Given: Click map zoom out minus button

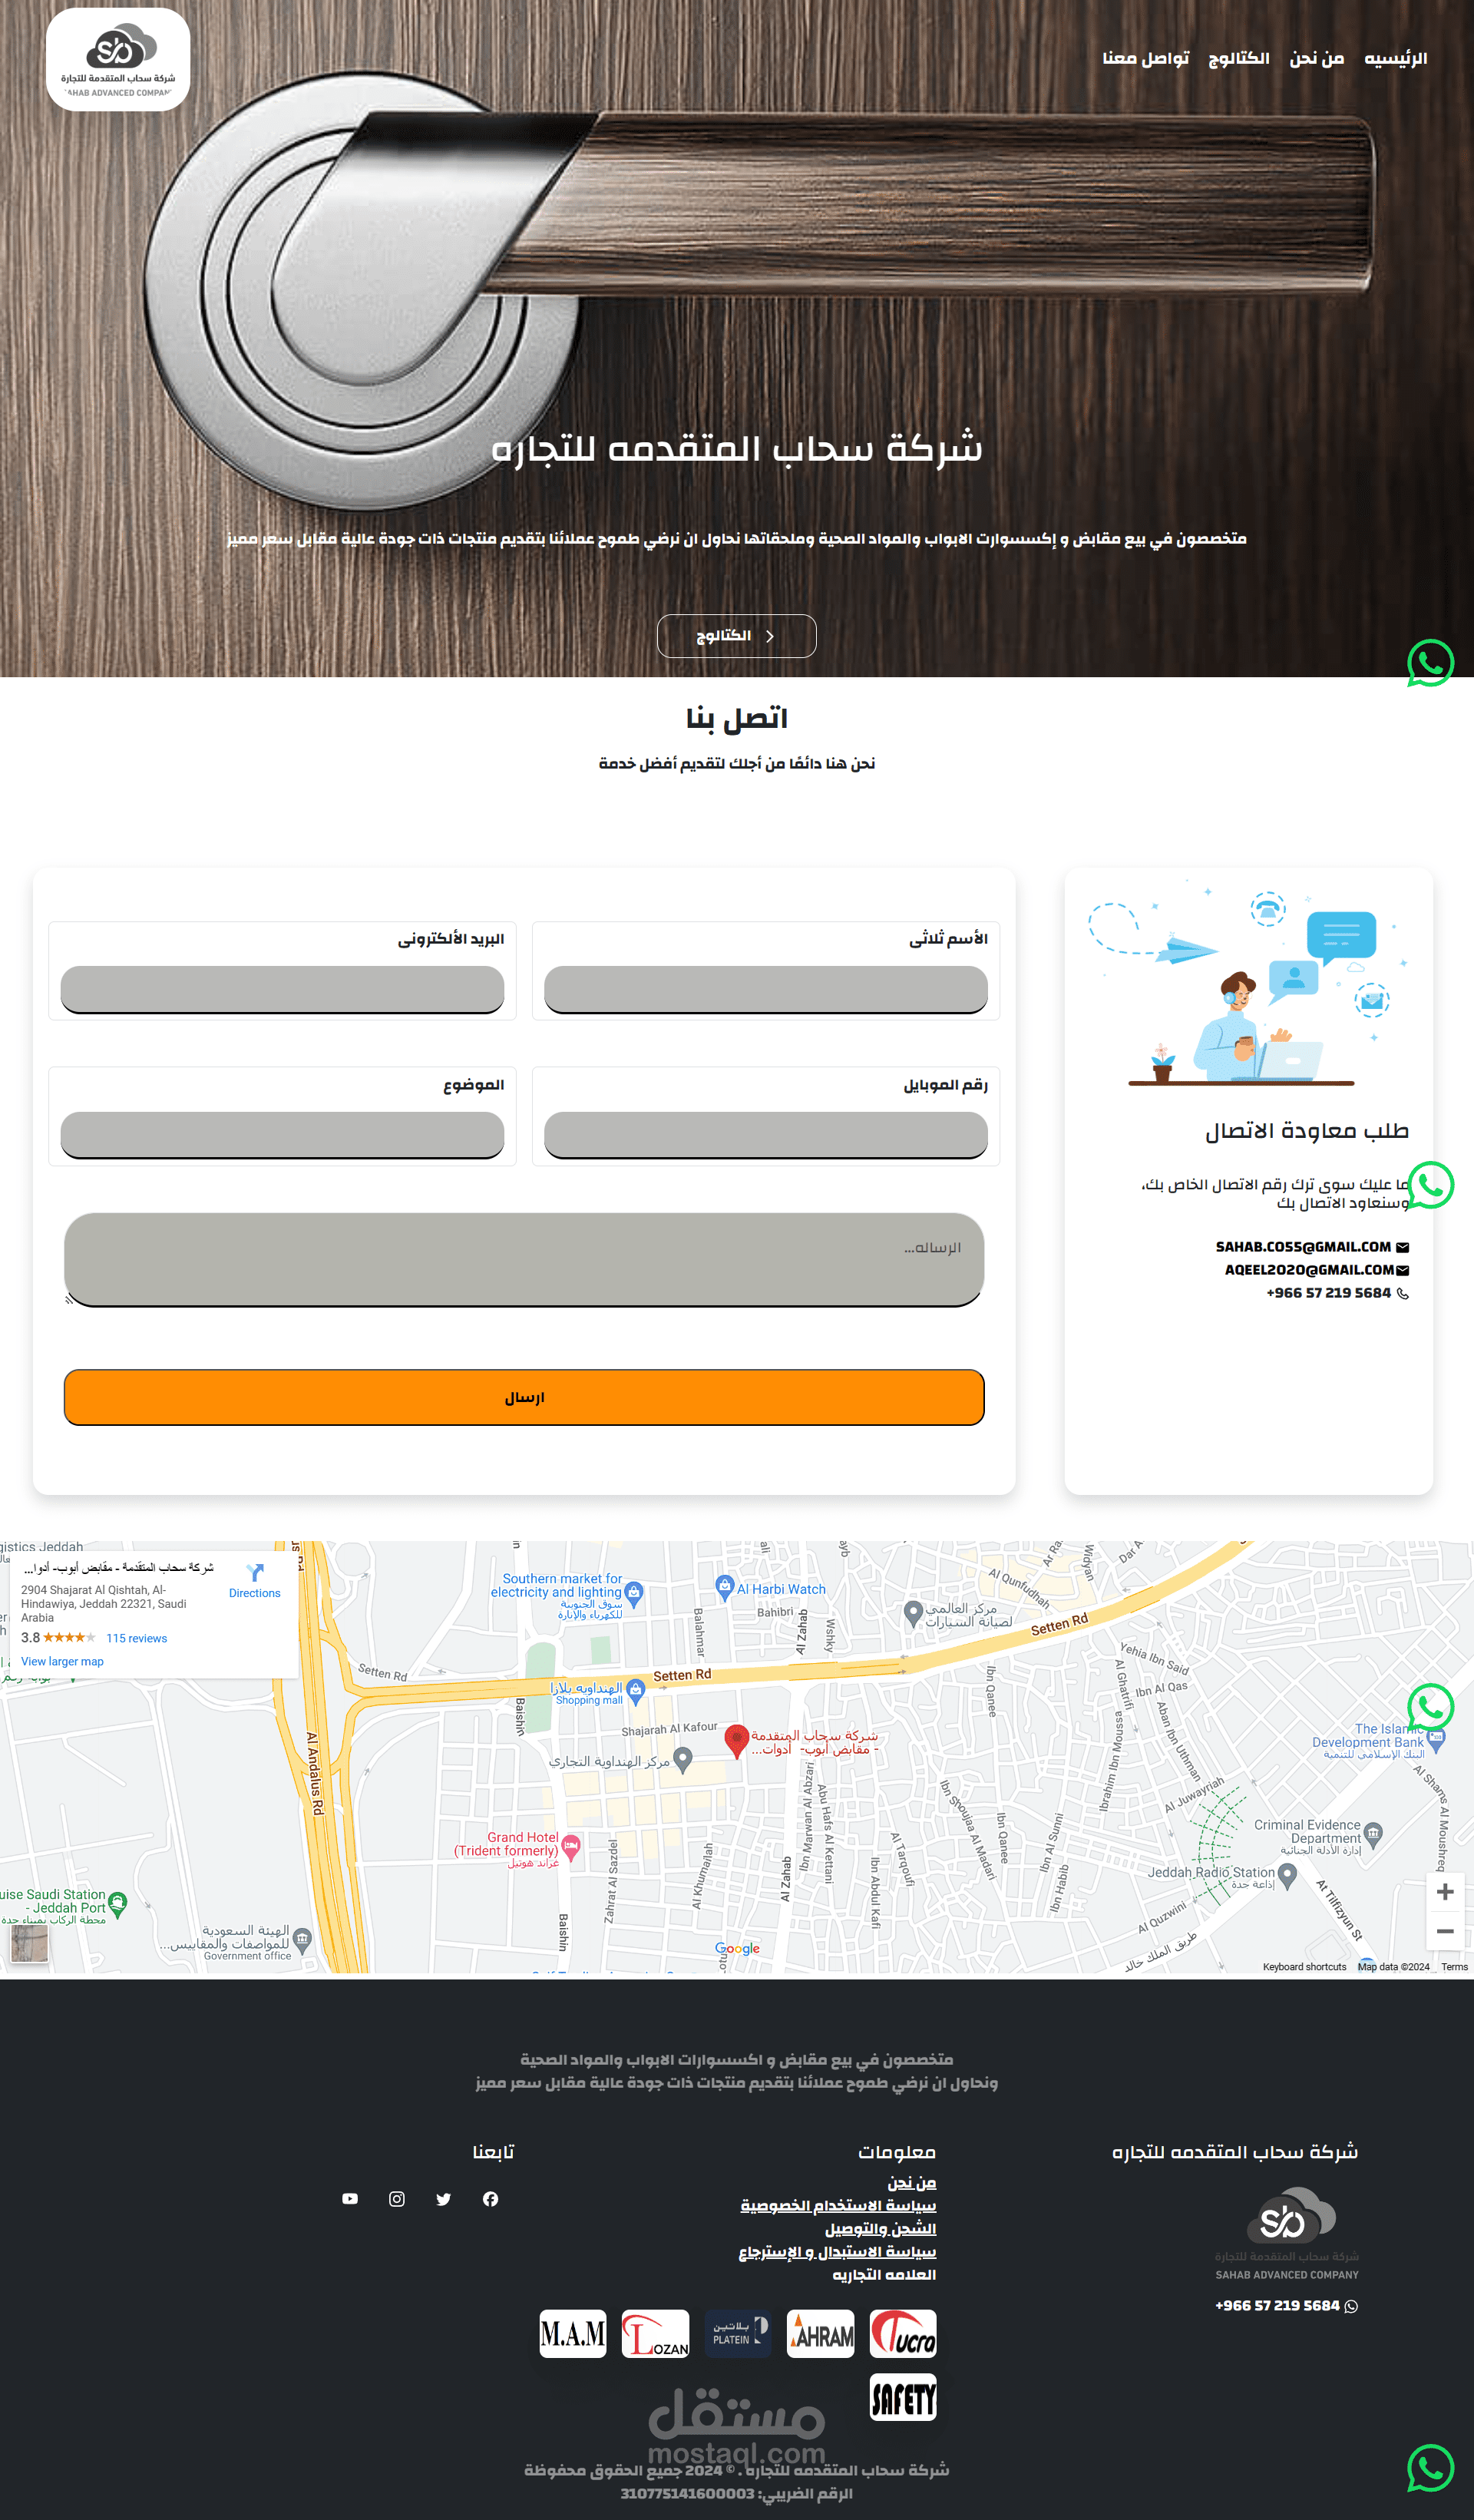Looking at the screenshot, I should tap(1444, 1931).
